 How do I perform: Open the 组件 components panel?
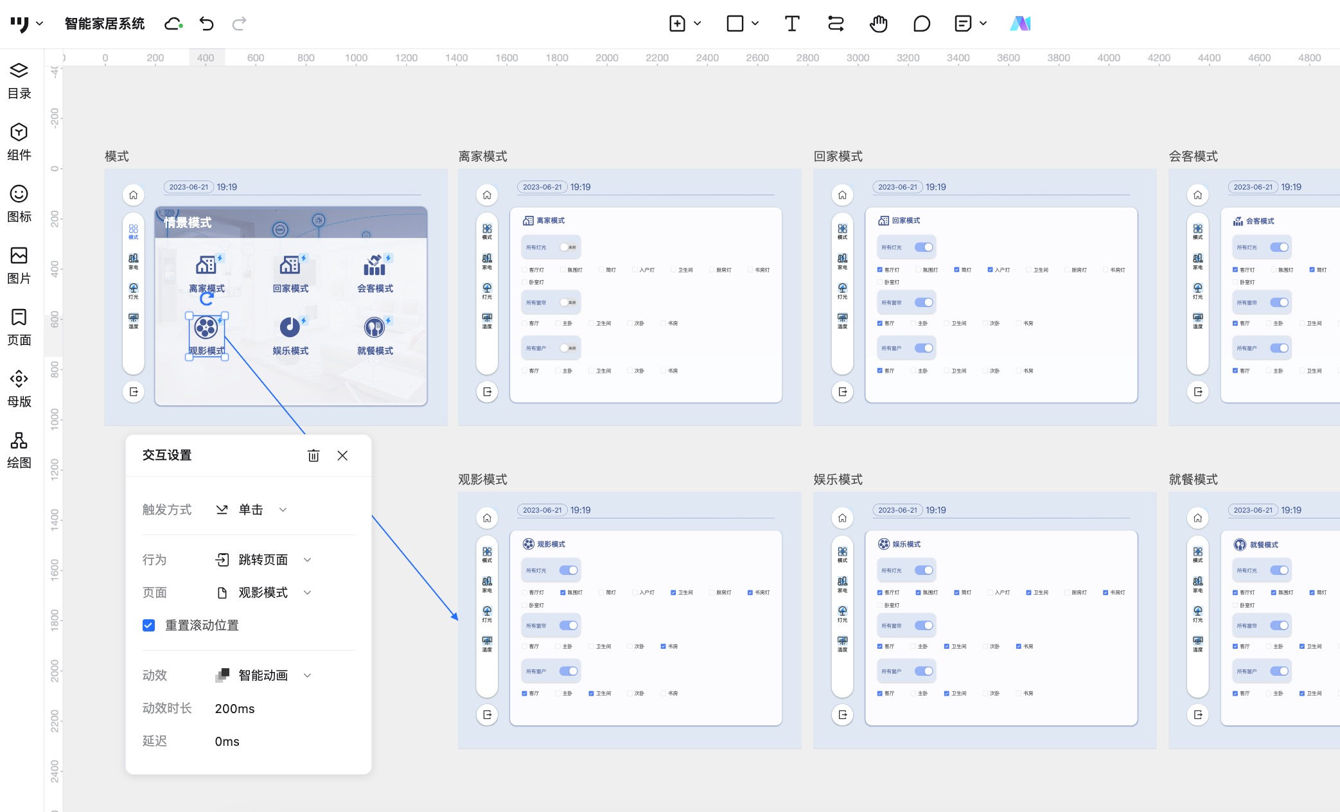pos(19,141)
